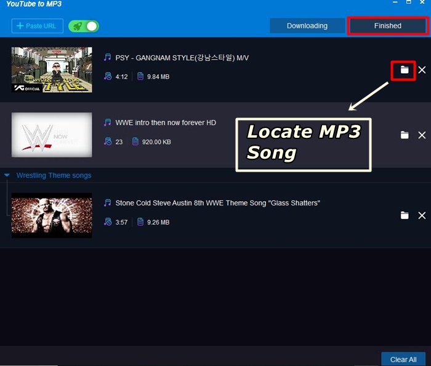Select the 3:57 duration text
The height and width of the screenshot is (366, 431).
coord(121,222)
